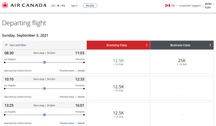216x126 pixels.
Task: Select 25K business fare for 08:30 flight
Action: pyautogui.click(x=182, y=62)
